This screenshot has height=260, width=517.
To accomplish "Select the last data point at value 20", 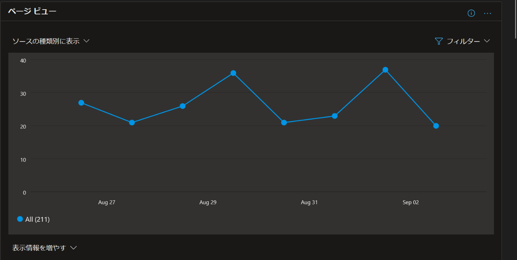I will [x=436, y=126].
